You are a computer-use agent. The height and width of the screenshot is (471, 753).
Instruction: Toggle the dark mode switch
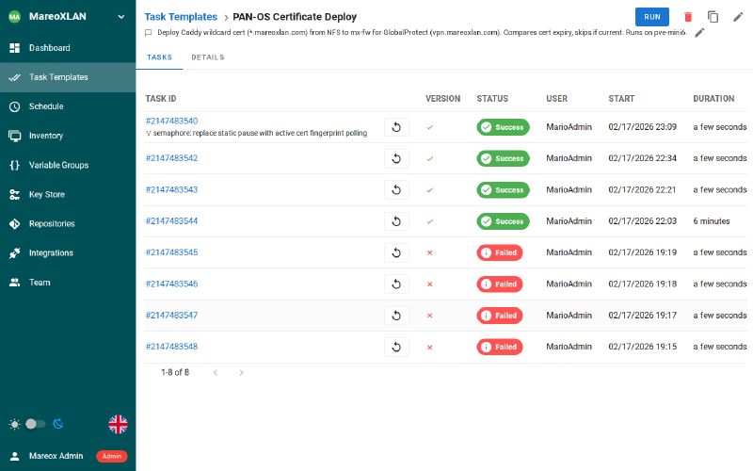pyautogui.click(x=35, y=424)
